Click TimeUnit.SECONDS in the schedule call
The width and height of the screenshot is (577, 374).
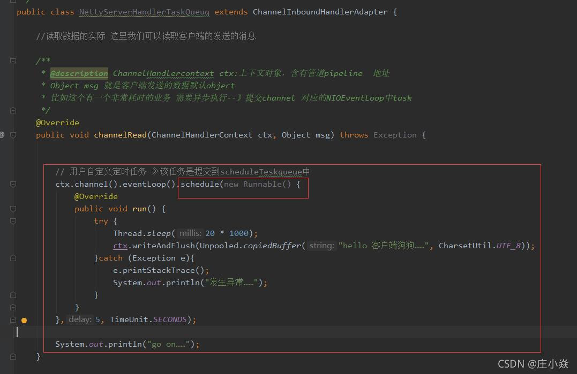point(148,319)
